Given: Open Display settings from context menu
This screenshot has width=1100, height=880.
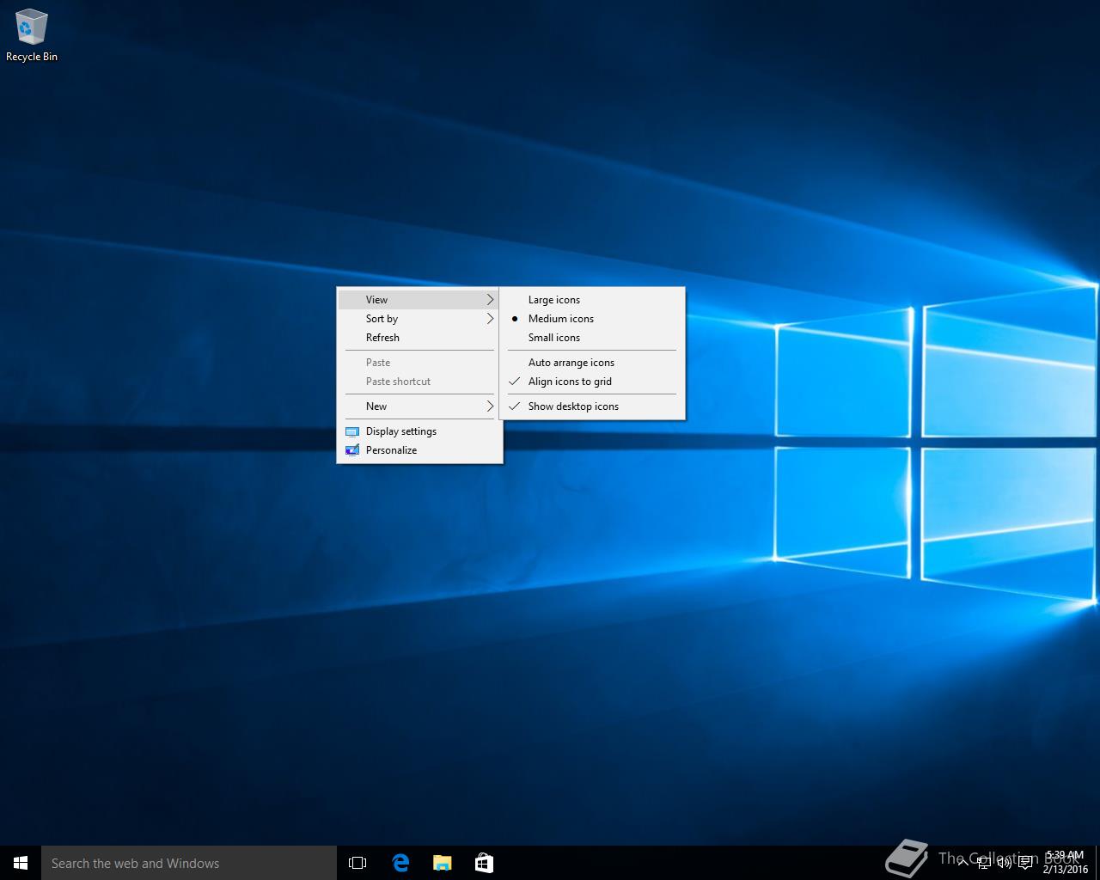Looking at the screenshot, I should coord(419,431).
